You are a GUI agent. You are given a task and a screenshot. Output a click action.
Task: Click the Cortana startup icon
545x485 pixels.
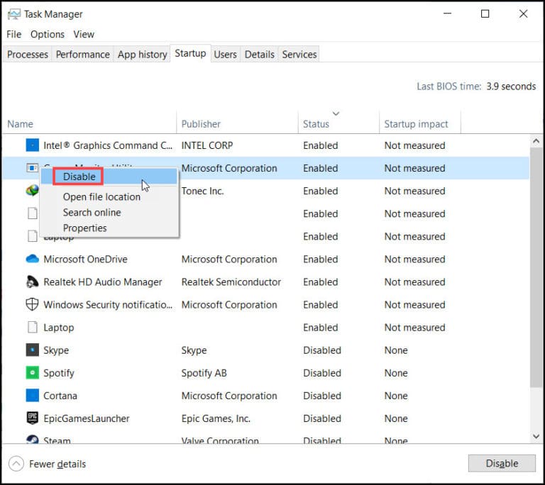(33, 396)
